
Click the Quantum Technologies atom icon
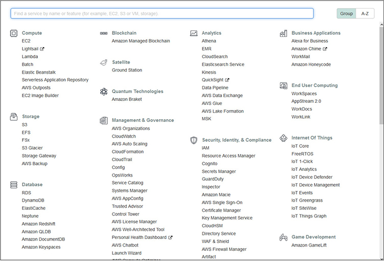pos(104,92)
